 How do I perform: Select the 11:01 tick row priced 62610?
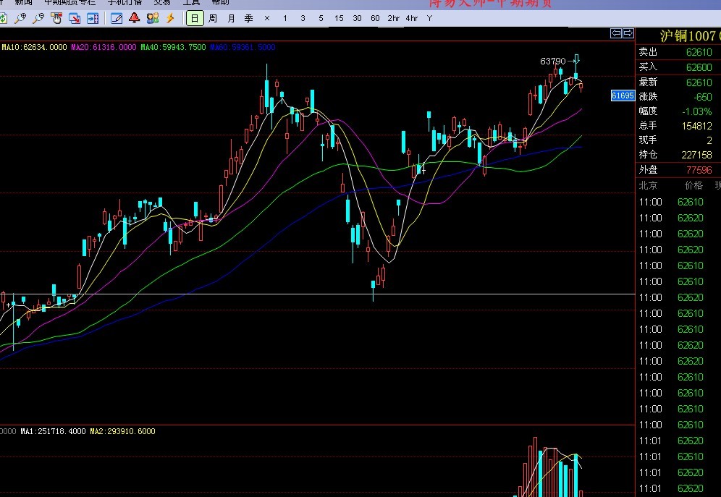(x=678, y=456)
